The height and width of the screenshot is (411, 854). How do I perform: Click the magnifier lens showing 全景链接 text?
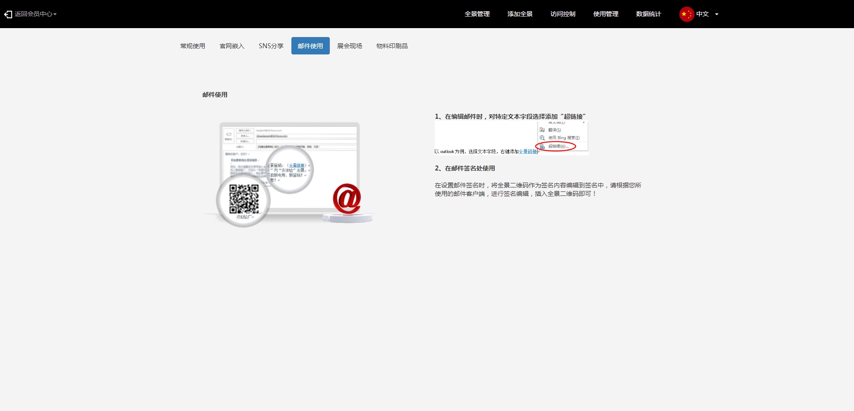click(290, 170)
